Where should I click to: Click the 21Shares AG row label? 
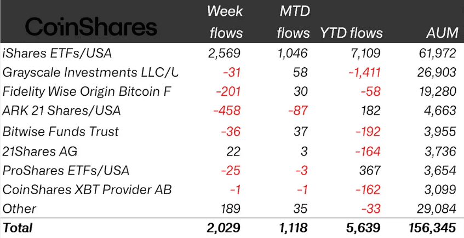[40, 152]
